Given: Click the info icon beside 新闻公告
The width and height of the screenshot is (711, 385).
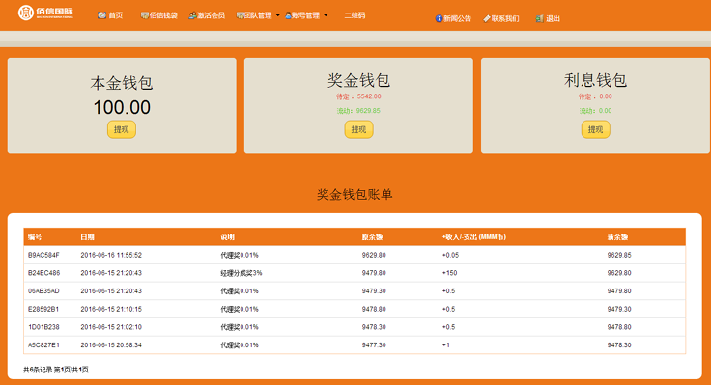Looking at the screenshot, I should pyautogui.click(x=439, y=18).
